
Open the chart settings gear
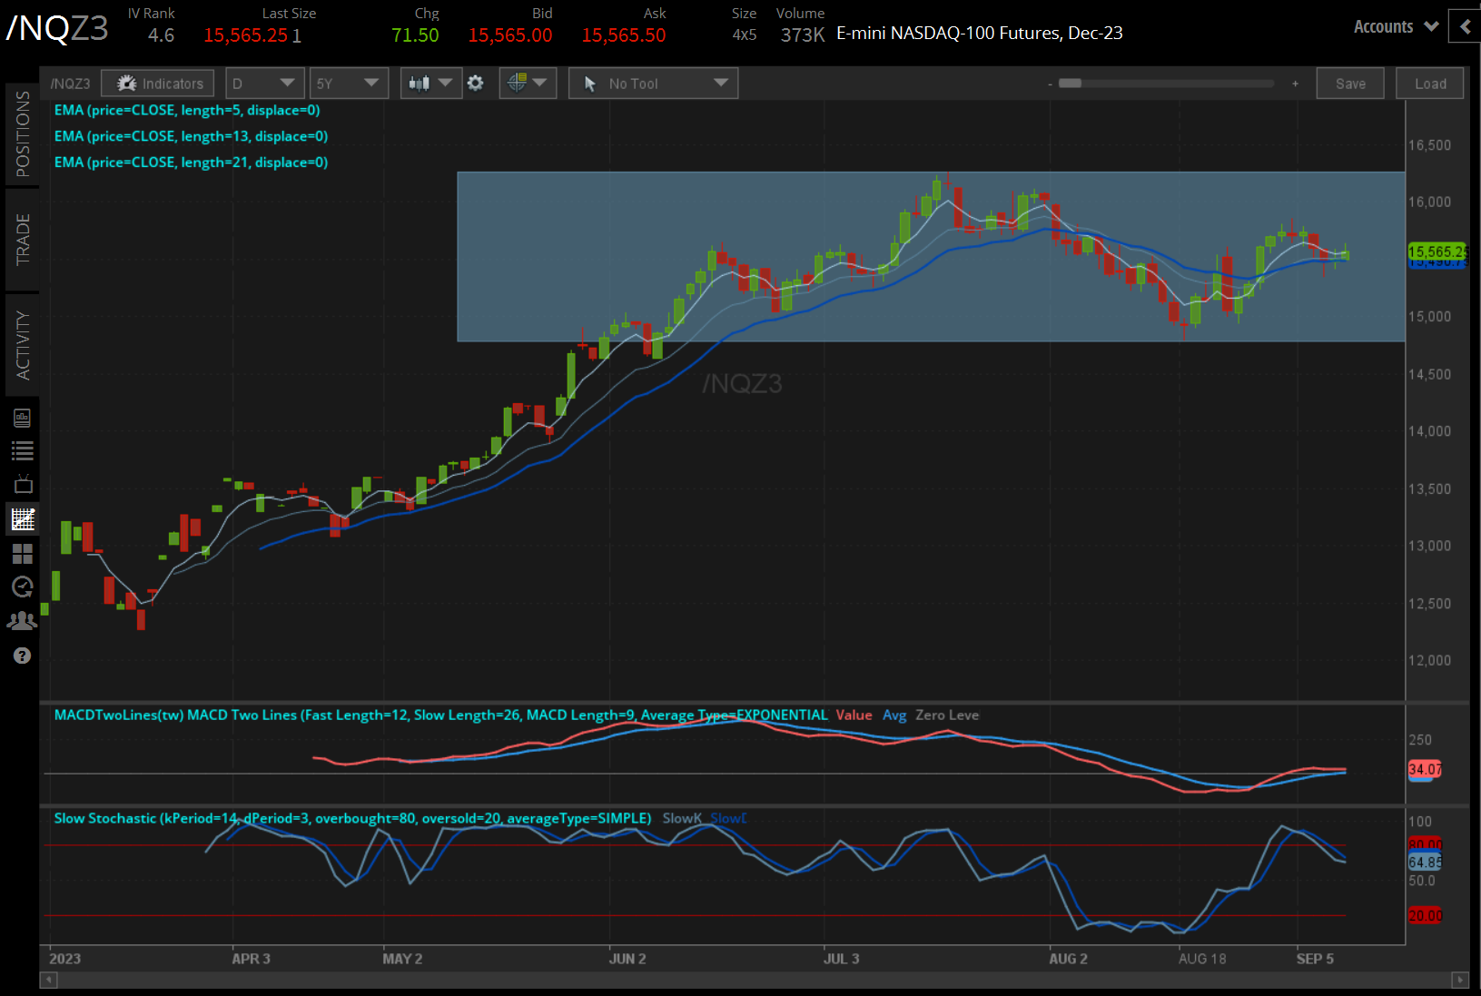[475, 84]
